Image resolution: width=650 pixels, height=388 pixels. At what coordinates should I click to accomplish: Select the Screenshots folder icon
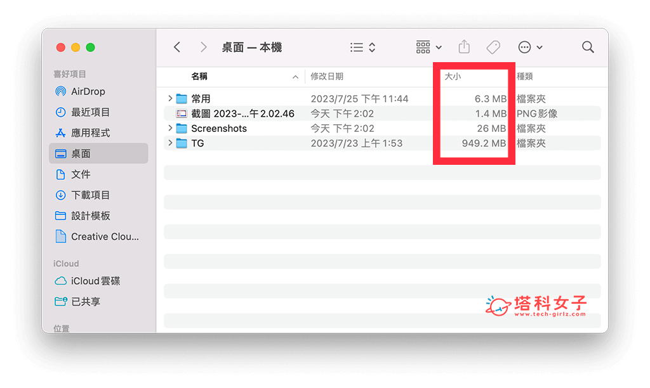click(182, 128)
